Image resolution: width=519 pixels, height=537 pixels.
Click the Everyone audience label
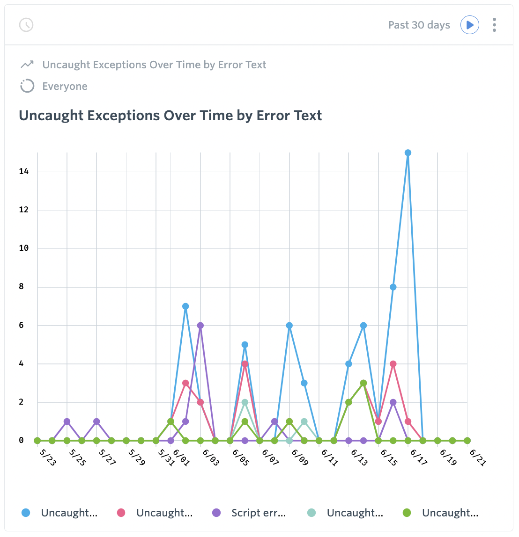[65, 86]
